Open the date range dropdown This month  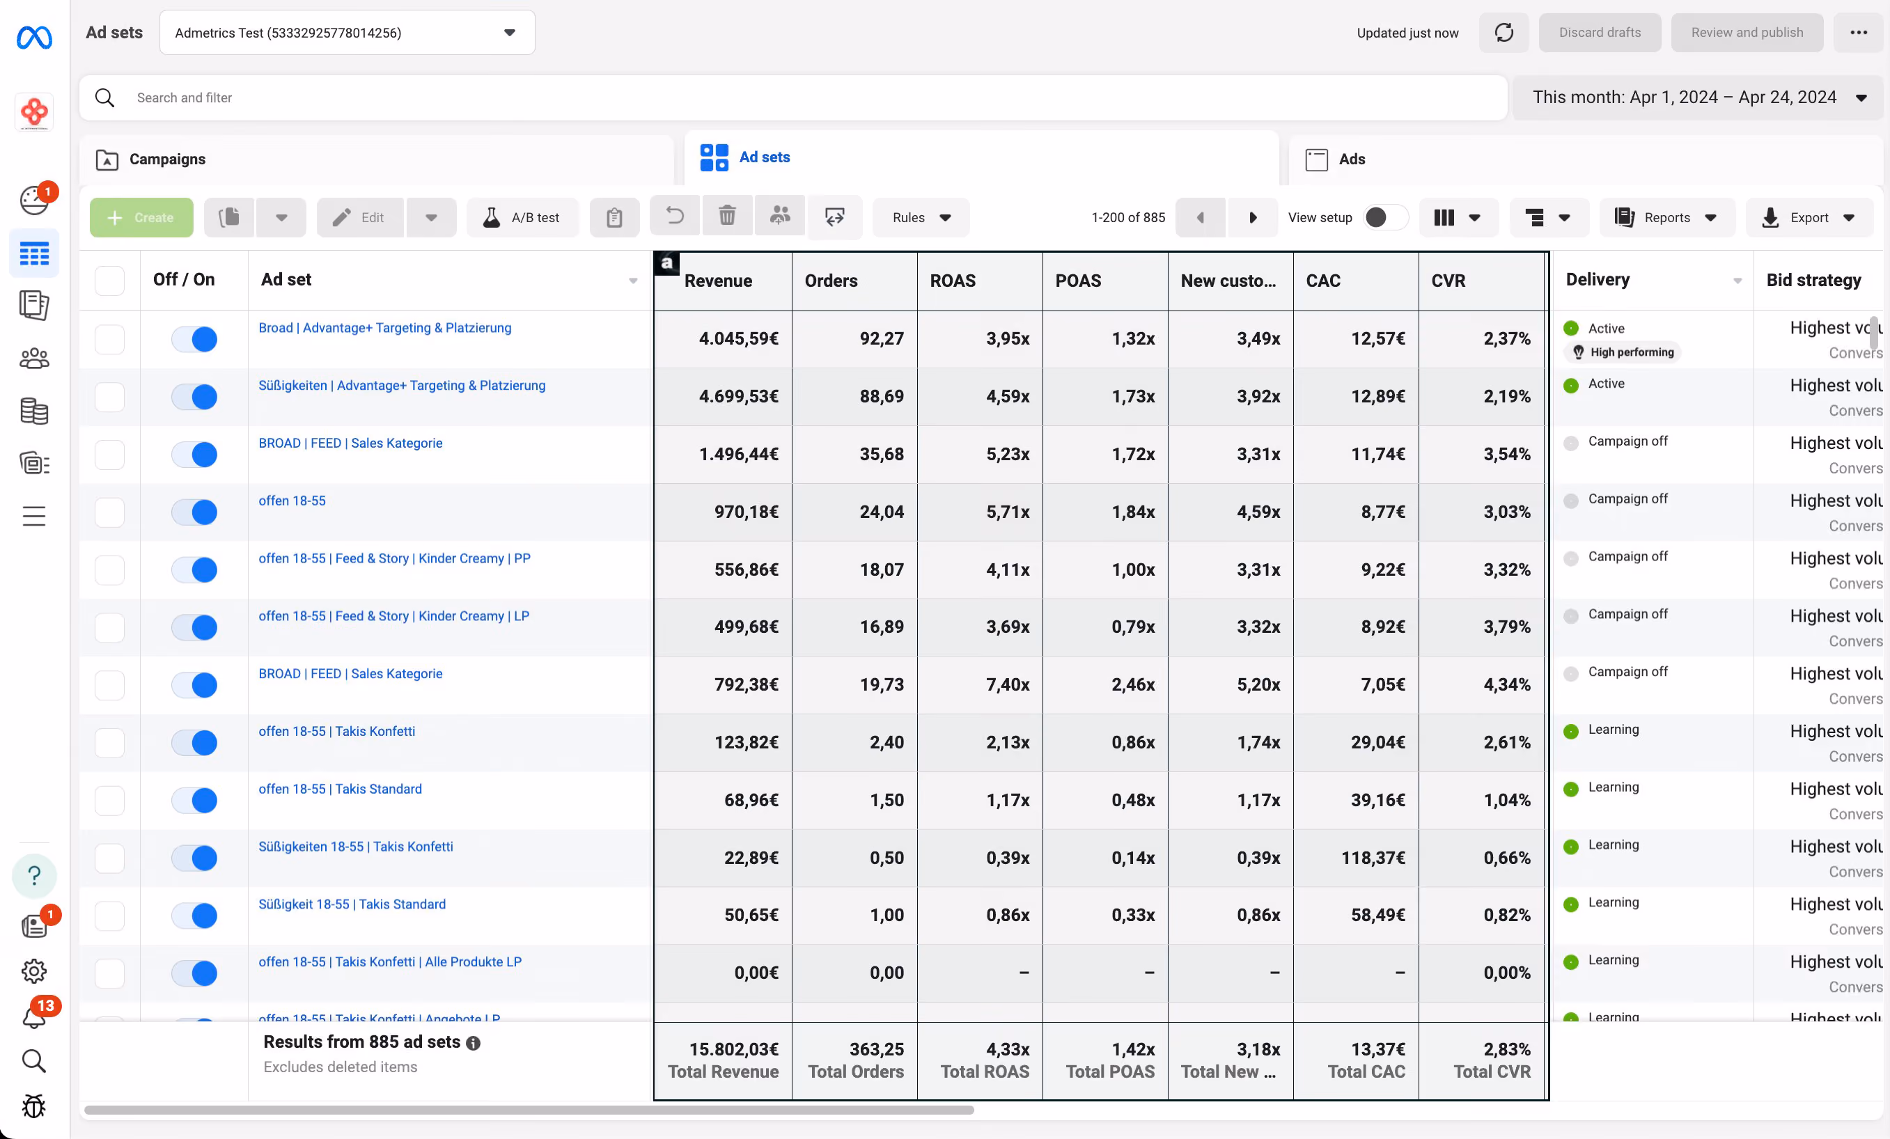click(1698, 97)
